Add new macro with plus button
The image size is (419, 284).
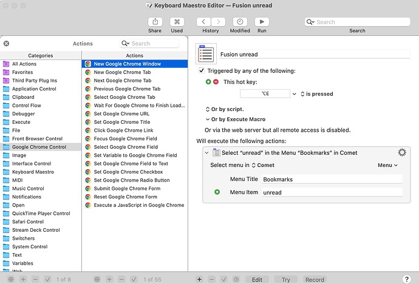click(109, 280)
